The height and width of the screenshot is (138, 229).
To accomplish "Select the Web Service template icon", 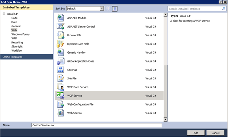I will pos(60,113).
